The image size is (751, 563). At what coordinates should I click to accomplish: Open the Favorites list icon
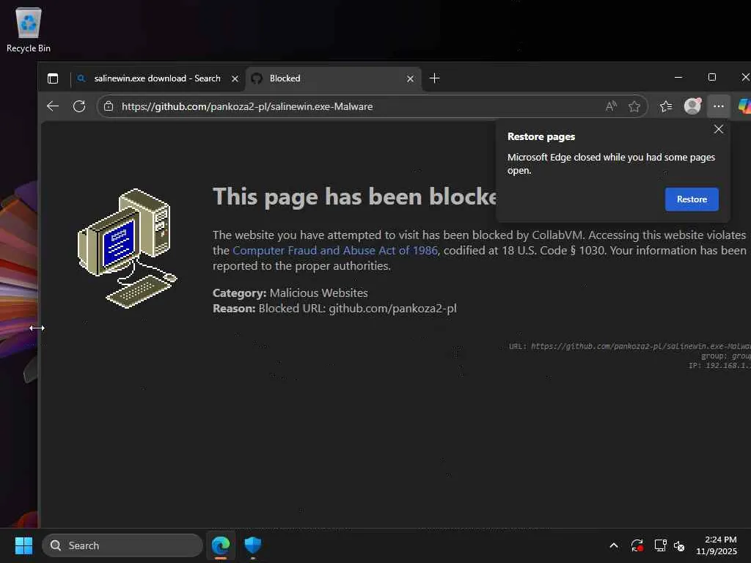point(666,106)
